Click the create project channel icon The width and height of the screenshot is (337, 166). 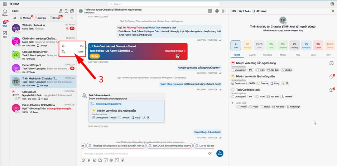tap(72, 11)
